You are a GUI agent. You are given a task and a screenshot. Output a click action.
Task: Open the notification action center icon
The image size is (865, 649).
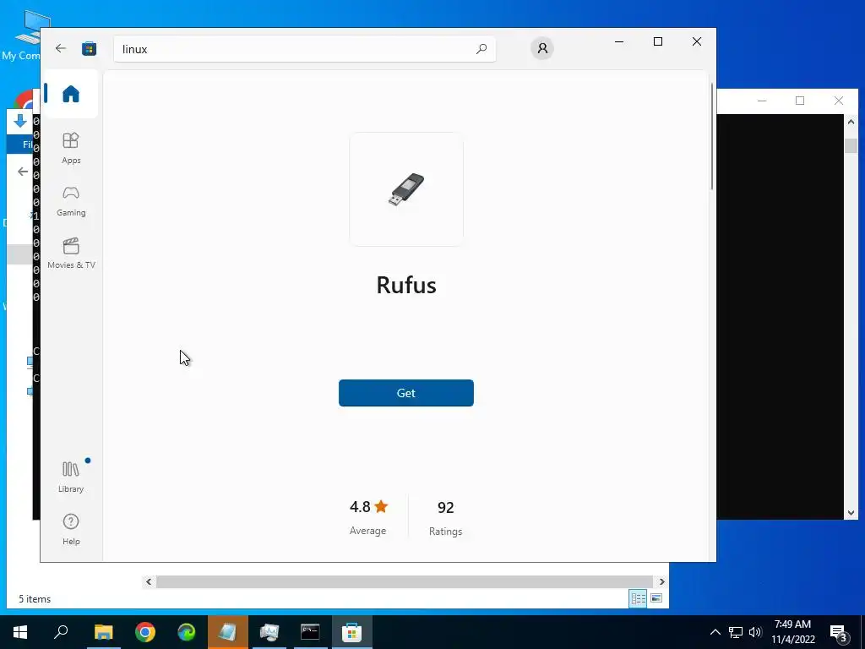[838, 632]
